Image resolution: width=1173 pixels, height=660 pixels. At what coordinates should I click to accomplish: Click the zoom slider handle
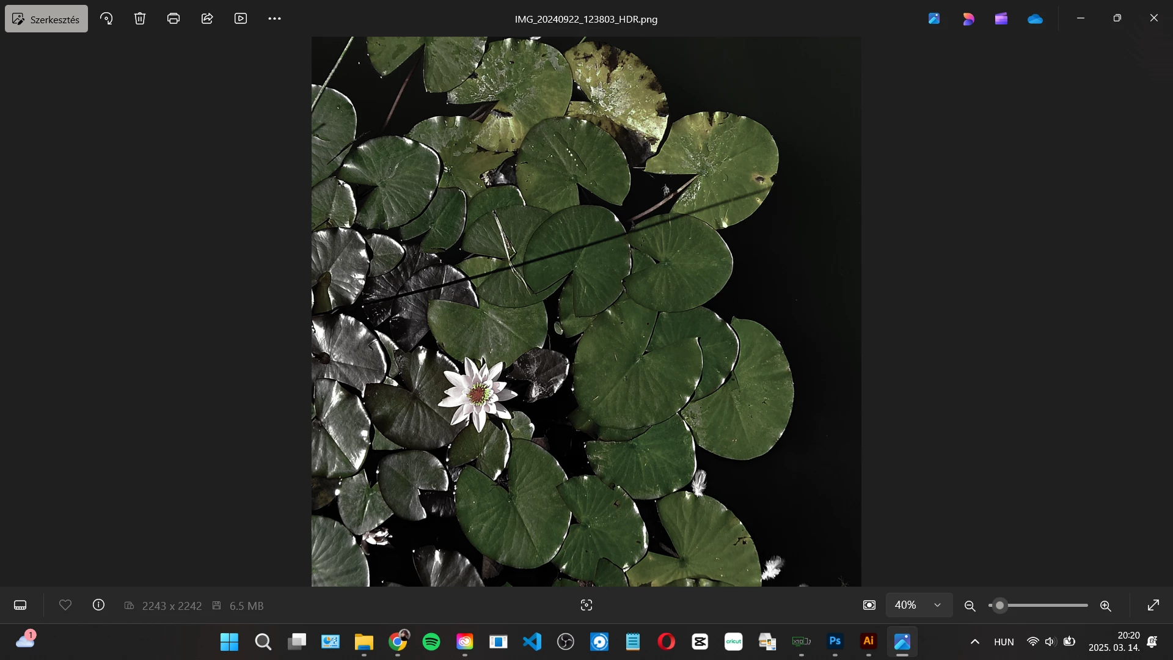[x=999, y=606]
